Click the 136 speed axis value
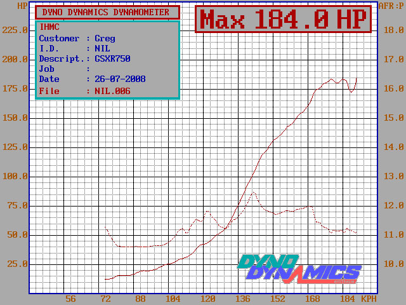Viewport: 406px width, 305px height. (243, 299)
